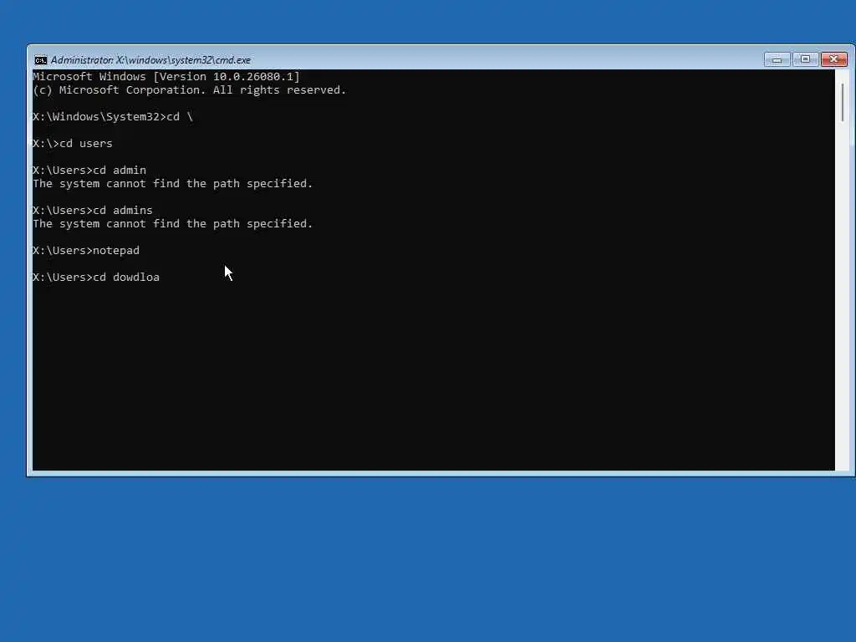Click the error message below 'cd admin'
Viewport: 856px width, 642px height.
[x=173, y=183]
